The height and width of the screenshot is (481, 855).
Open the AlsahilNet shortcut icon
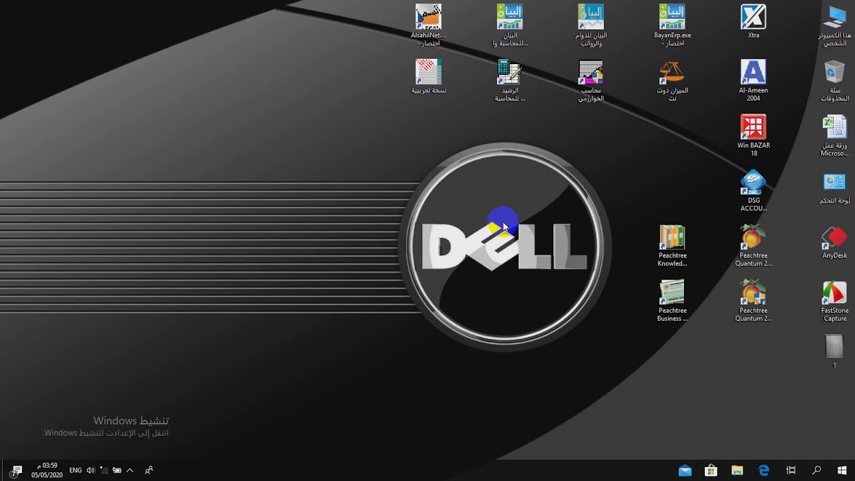pos(428,25)
